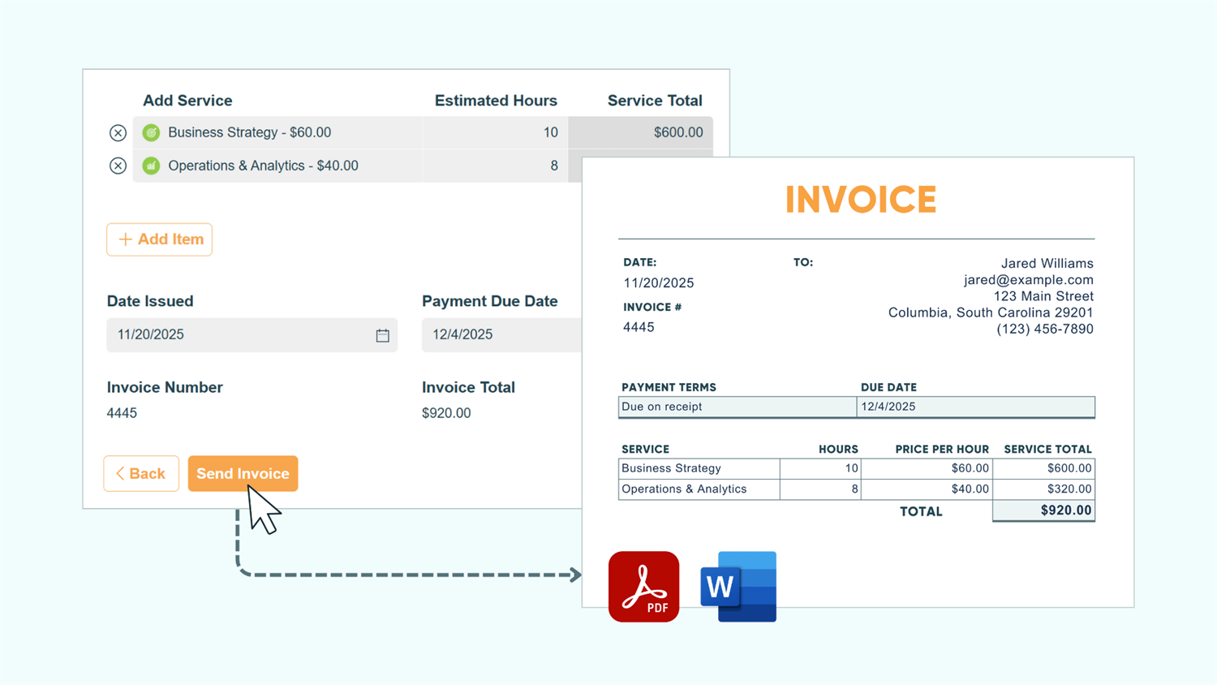Click the green target icon beside Business Strategy
This screenshot has height=685, width=1217.
tap(150, 132)
